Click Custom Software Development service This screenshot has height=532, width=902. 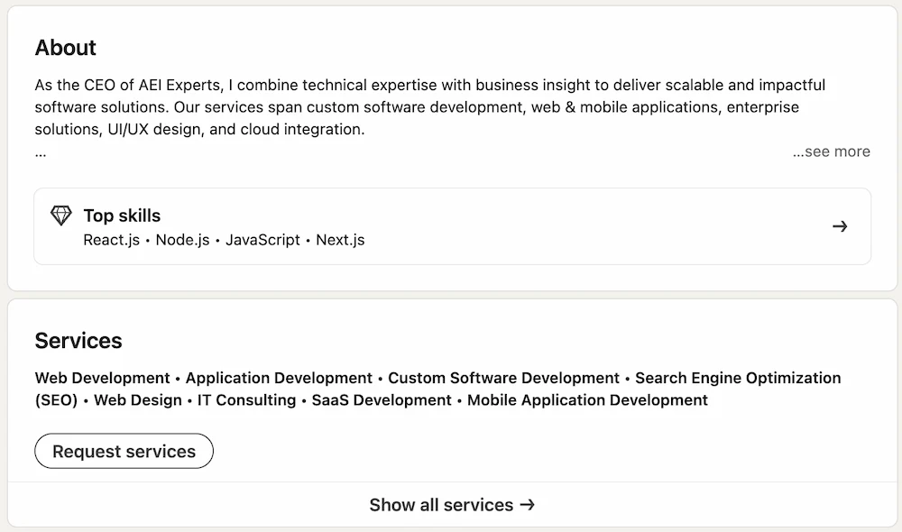tap(503, 378)
